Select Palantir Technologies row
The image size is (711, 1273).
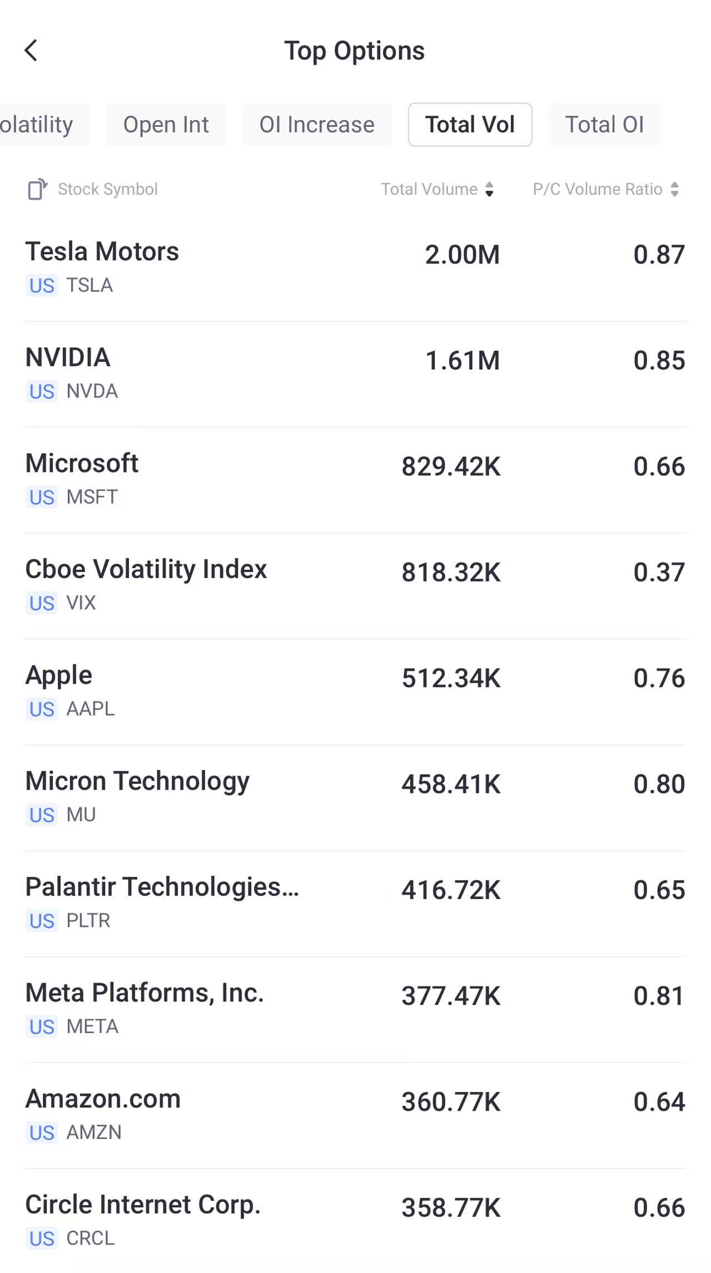[x=355, y=902]
